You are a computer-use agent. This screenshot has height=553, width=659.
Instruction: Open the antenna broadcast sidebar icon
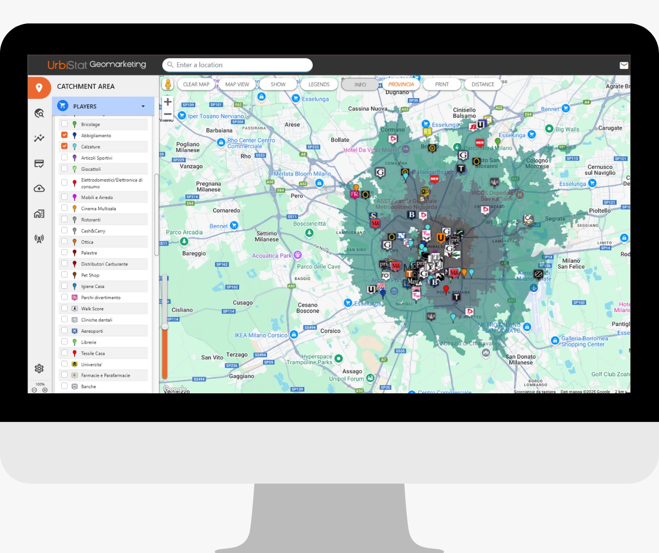coord(39,239)
